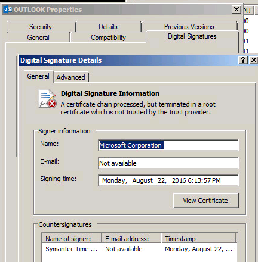Click the Signing time field
258x262 pixels.
[168, 180]
